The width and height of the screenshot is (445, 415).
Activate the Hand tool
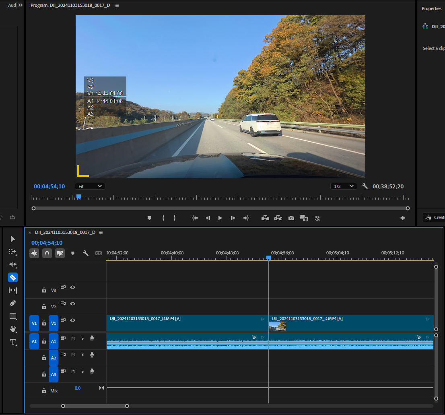pos(13,329)
